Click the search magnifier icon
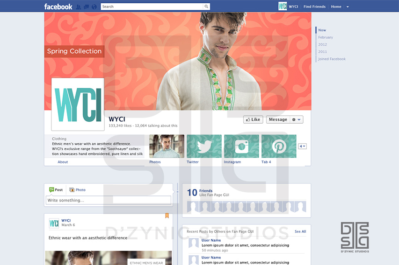The width and height of the screenshot is (399, 265). 206,7
